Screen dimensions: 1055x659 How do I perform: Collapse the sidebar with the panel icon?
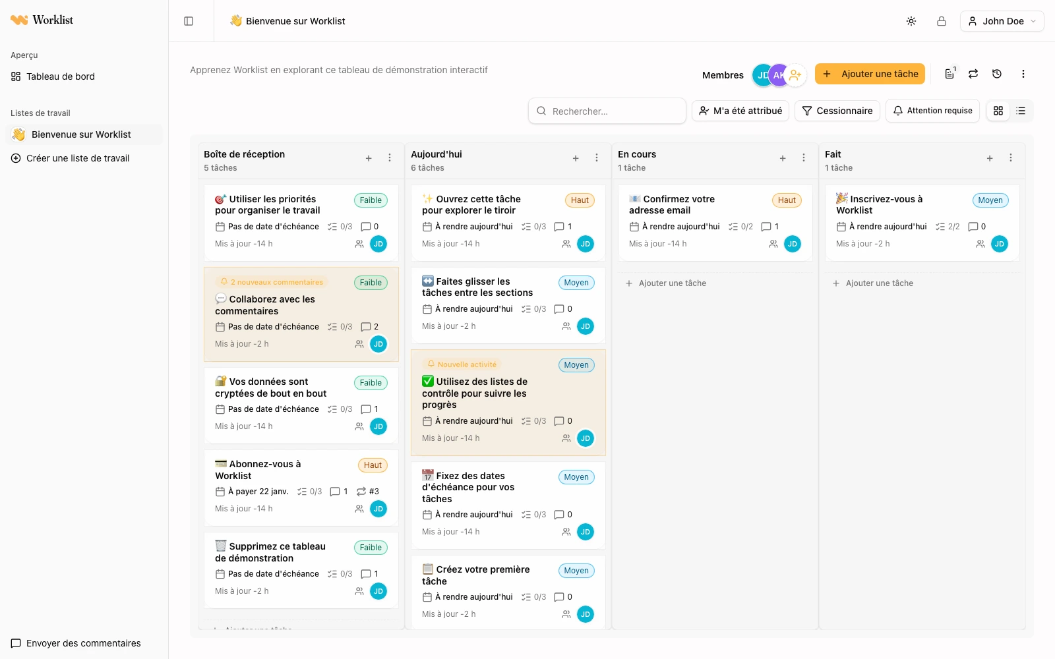click(189, 21)
